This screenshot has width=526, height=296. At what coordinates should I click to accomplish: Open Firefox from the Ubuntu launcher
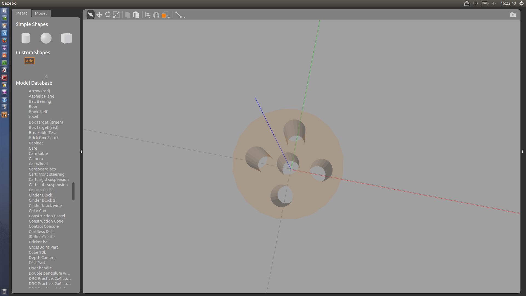pyautogui.click(x=4, y=41)
